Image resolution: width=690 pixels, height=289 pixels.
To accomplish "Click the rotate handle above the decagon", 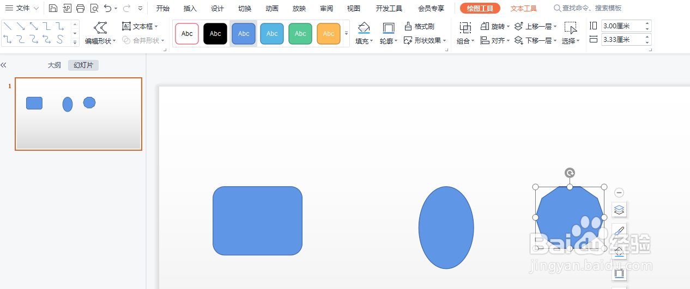I will (x=570, y=173).
